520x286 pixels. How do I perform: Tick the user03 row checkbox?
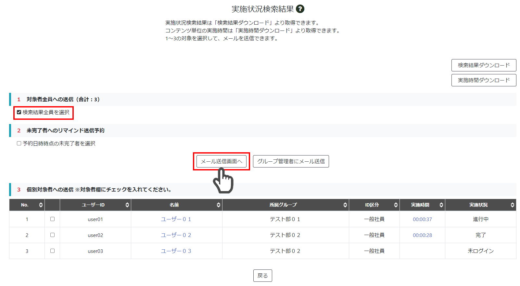(x=52, y=251)
